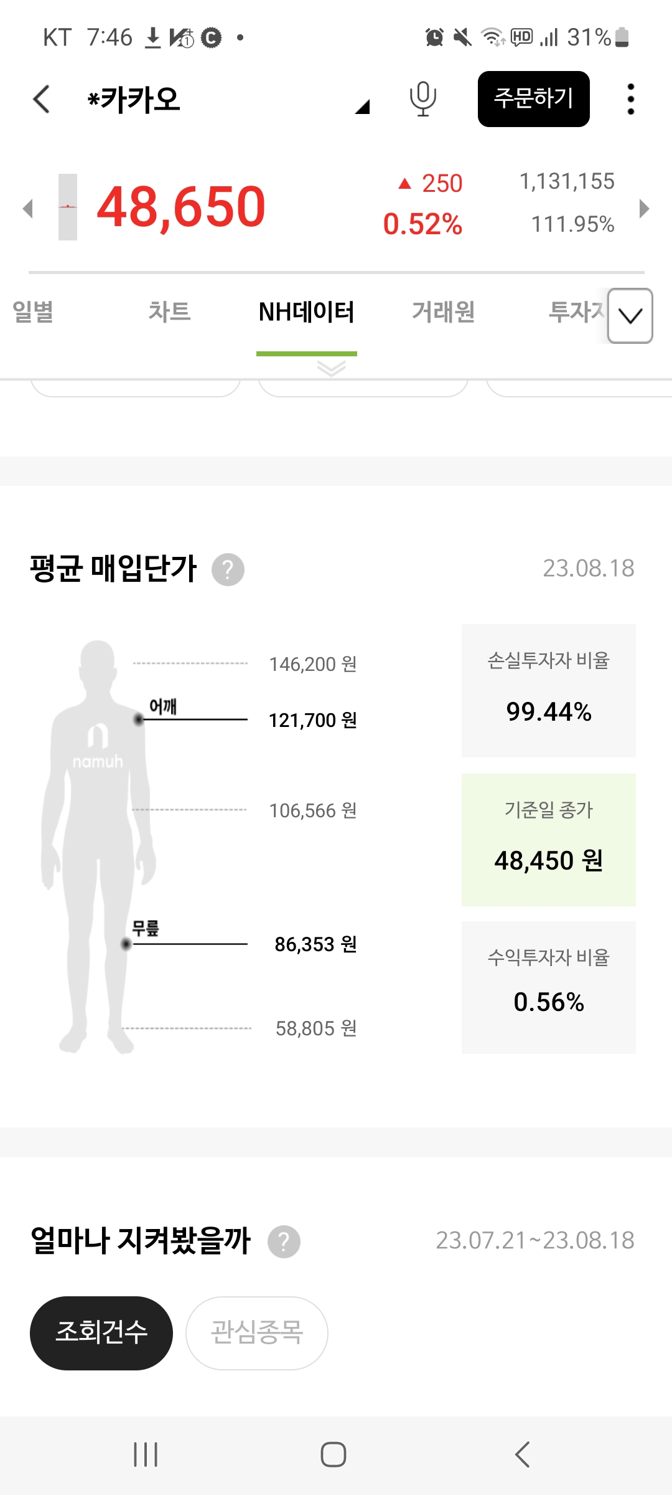Open stock selector dropdown triangle near 카카오
The height and width of the screenshot is (1495, 672).
click(x=362, y=107)
